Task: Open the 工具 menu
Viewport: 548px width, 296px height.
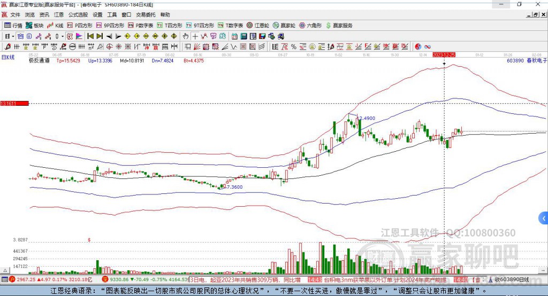Action: [112, 14]
